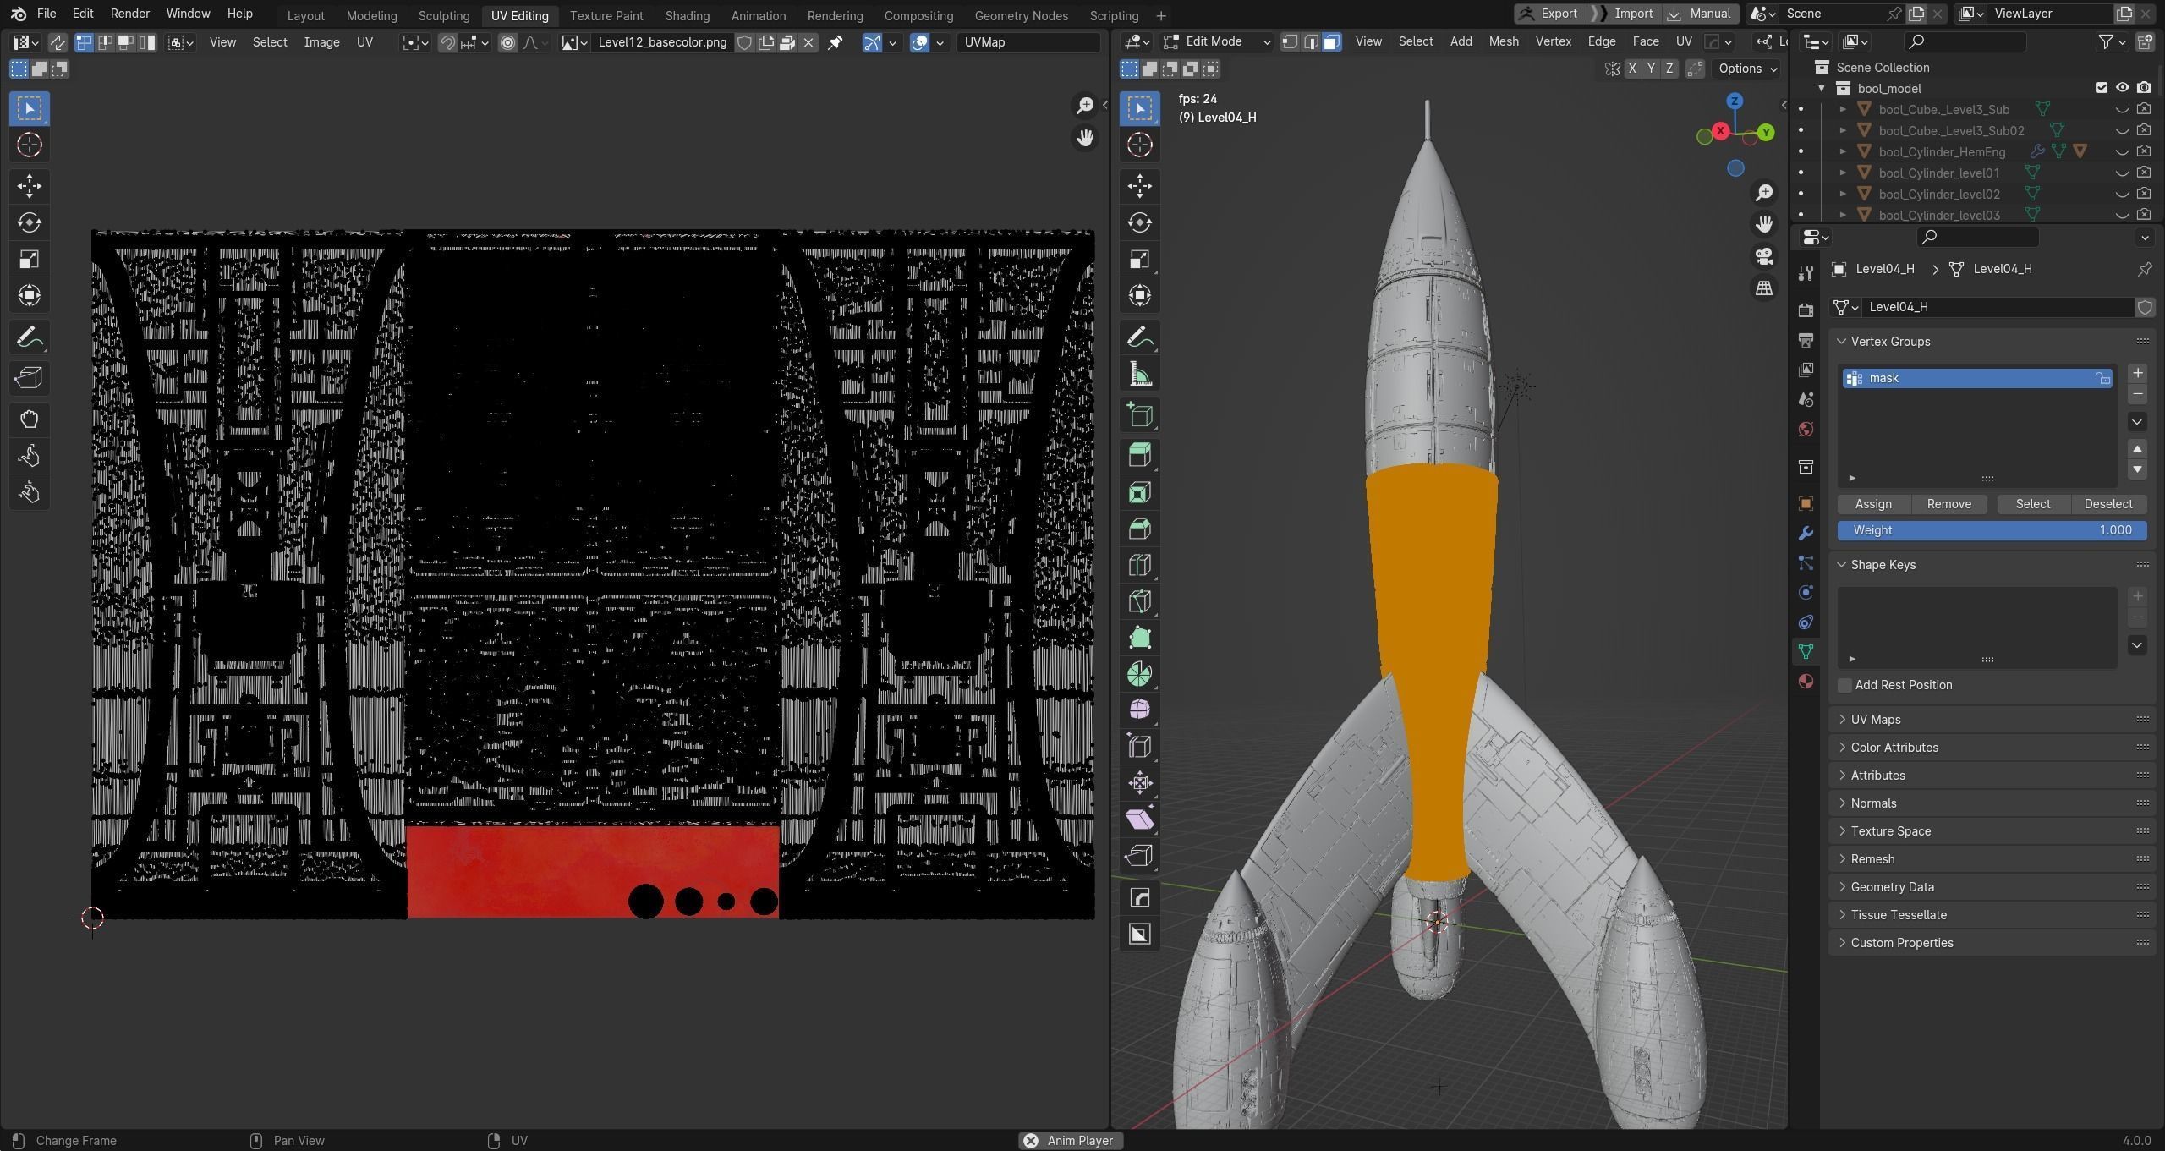The height and width of the screenshot is (1151, 2165).
Task: Click the Deselect vertex group button
Action: coord(2107,504)
